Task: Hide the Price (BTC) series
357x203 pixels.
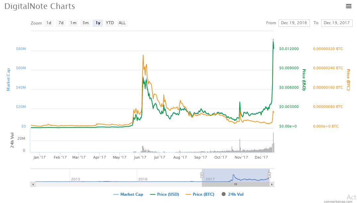Action: point(200,194)
